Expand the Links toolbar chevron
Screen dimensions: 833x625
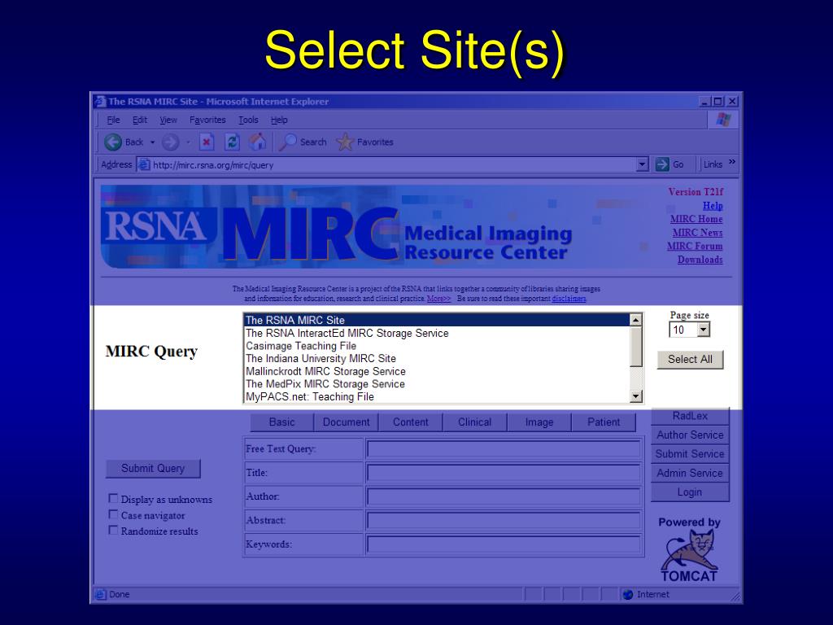pyautogui.click(x=732, y=162)
